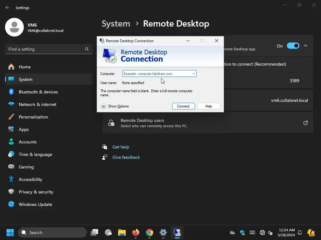Click Remote Desktop Connection taskbar icon
Viewport: 321px width, 240px height.
click(177, 232)
